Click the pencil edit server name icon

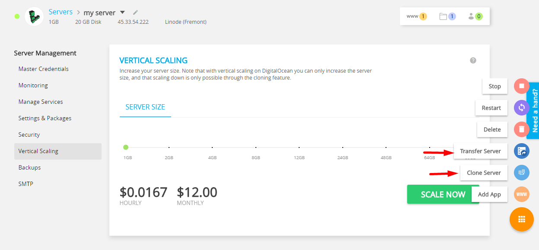(135, 13)
